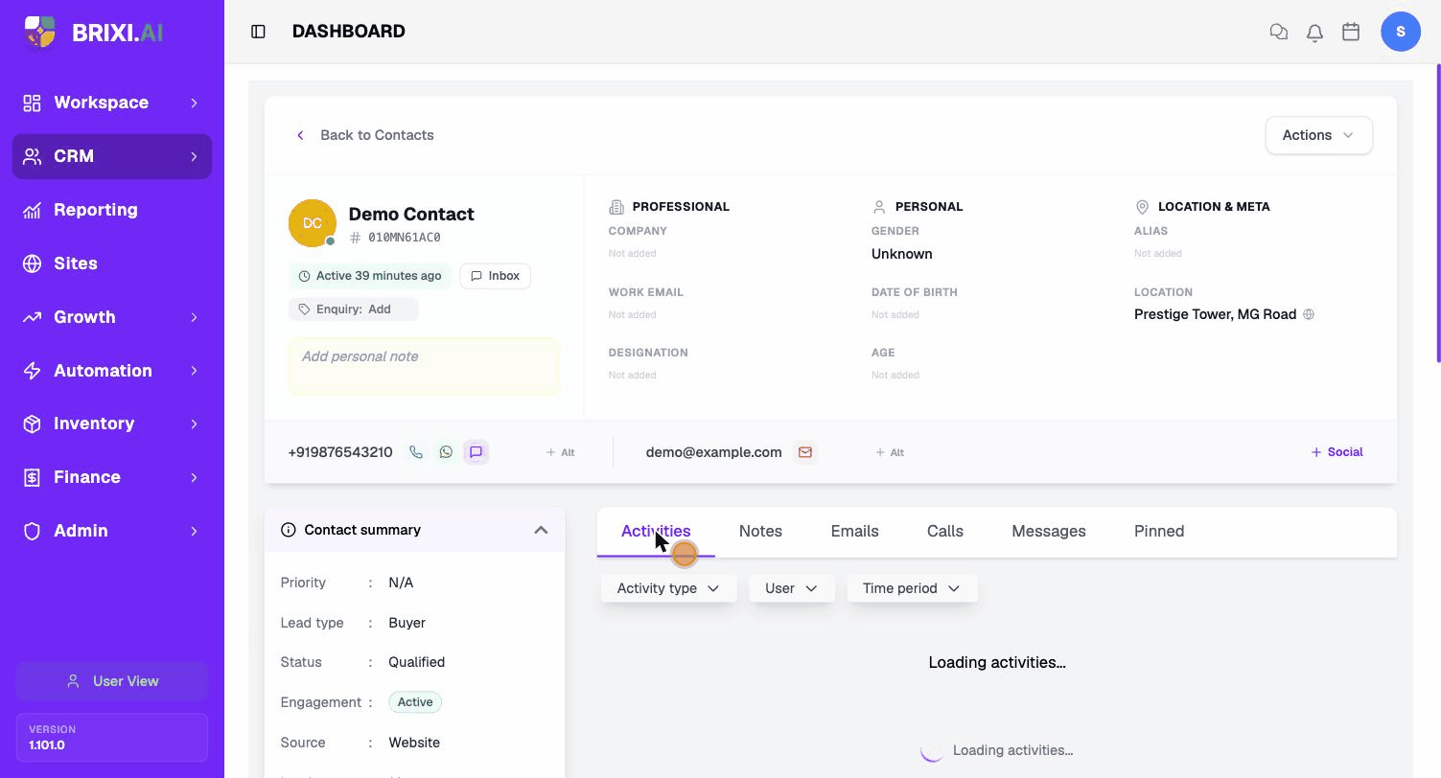Collapse the Contact summary panel
Image resolution: width=1441 pixels, height=778 pixels.
point(541,530)
